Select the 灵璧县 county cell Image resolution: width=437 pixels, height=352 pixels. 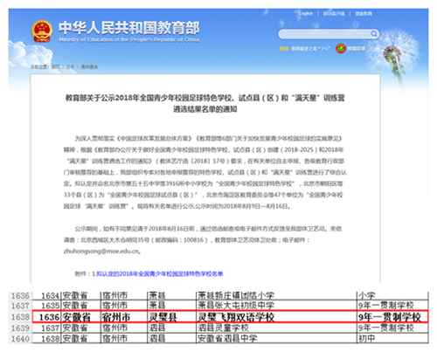(171, 317)
